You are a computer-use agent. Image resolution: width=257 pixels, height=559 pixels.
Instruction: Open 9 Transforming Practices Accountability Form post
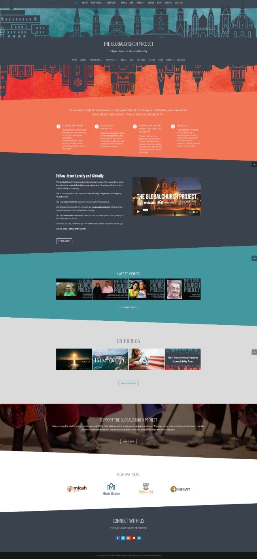tap(183, 359)
